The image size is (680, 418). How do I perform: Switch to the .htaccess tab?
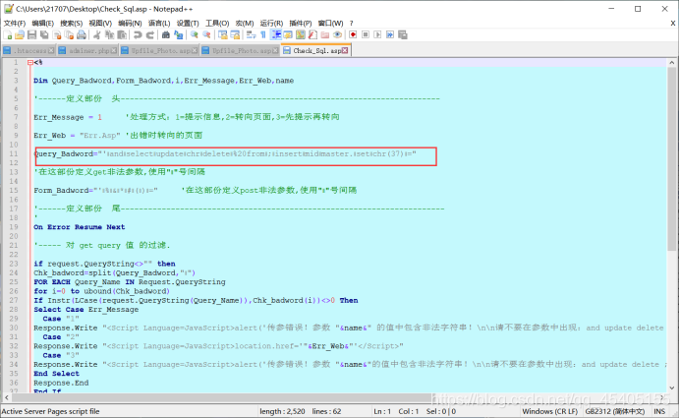tap(28, 51)
